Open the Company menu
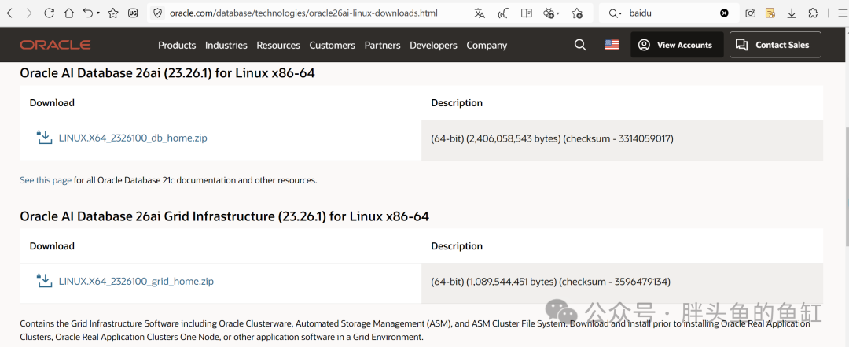 (x=487, y=46)
